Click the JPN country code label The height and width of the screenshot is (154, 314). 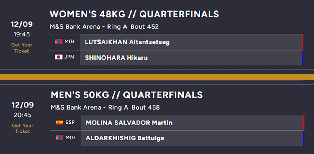(69, 57)
